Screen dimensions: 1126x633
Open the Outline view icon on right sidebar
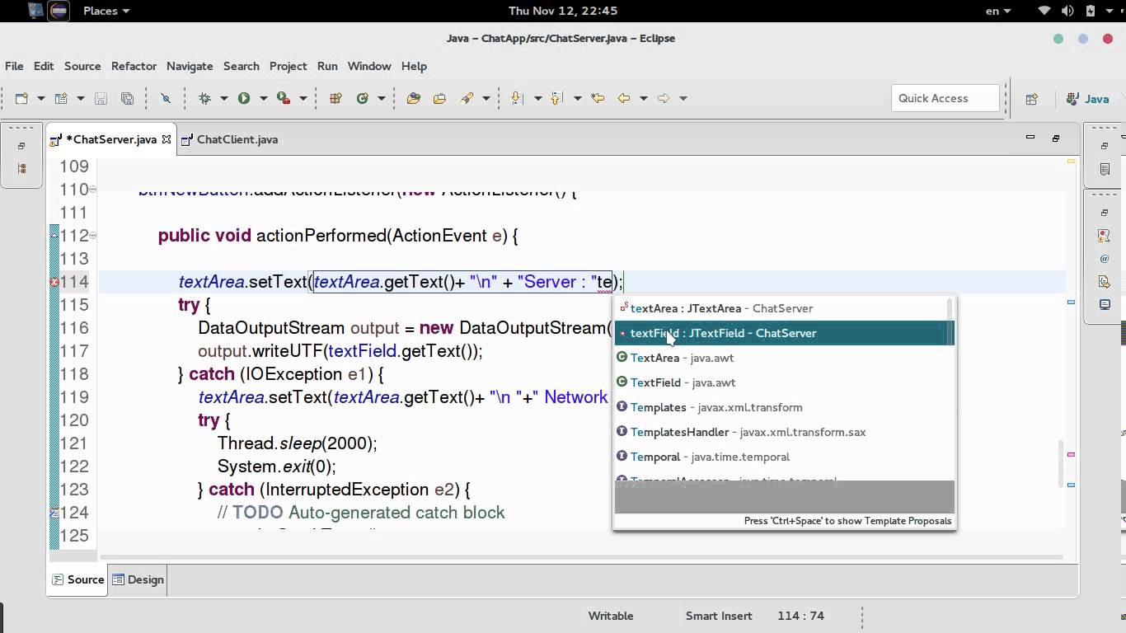coord(1104,169)
